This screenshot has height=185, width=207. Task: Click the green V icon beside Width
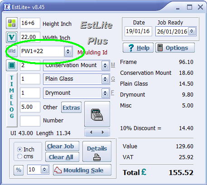pyautogui.click(x=12, y=37)
